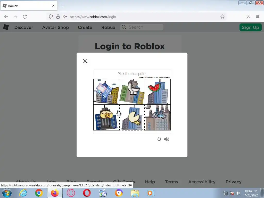
Task: Select the Roblox tab
Action: (29, 6)
